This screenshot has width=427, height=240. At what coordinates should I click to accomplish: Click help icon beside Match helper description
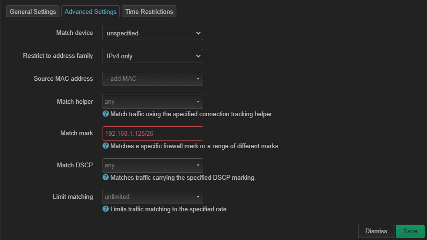click(105, 114)
